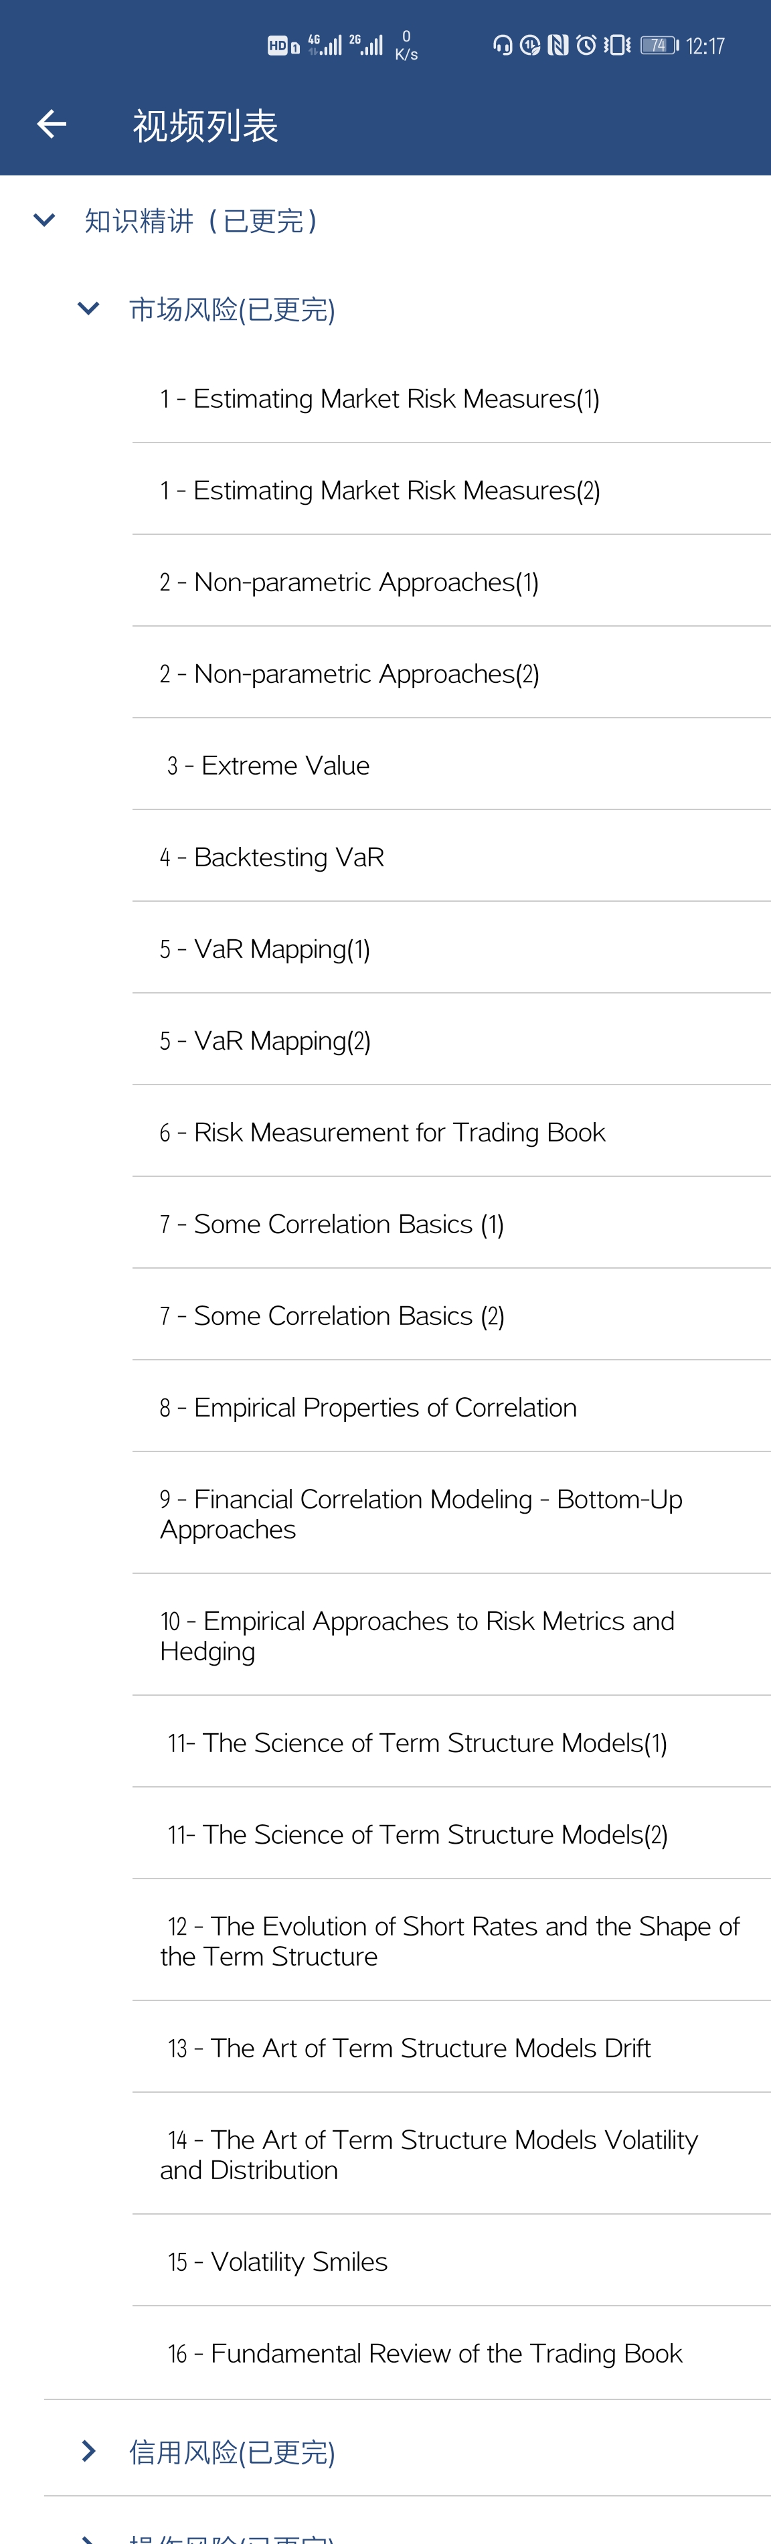Play 4 - Backtesting VaR video
Image resolution: width=771 pixels, height=2544 pixels.
tap(451, 857)
